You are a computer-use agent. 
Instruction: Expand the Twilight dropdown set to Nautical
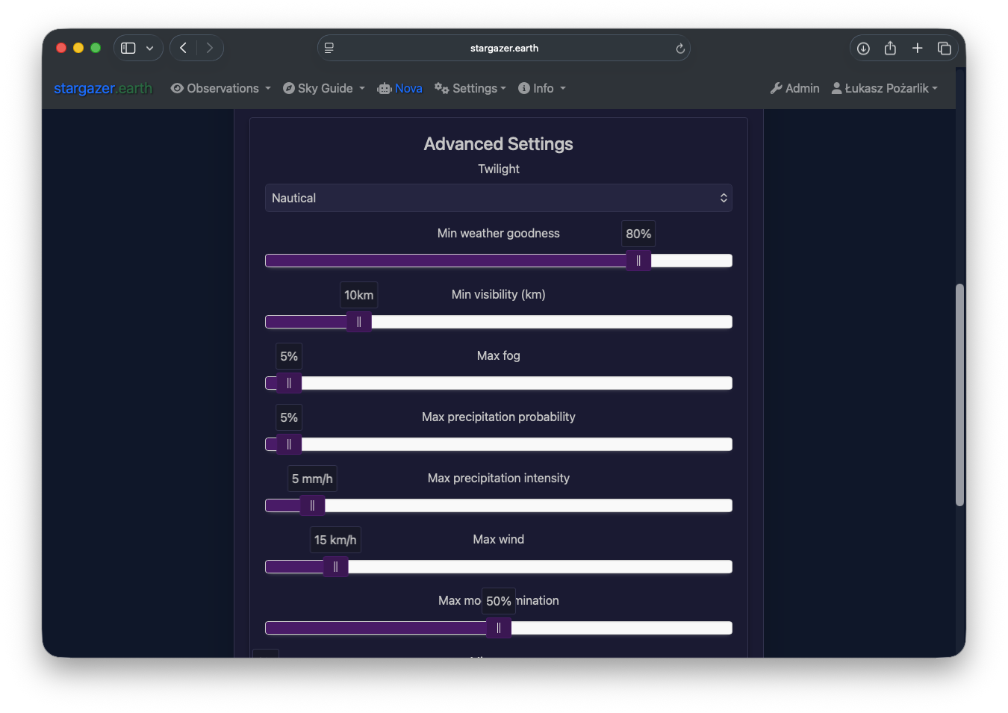click(499, 198)
